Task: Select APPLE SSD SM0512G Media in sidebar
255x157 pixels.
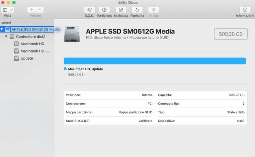Action: pyautogui.click(x=36, y=30)
